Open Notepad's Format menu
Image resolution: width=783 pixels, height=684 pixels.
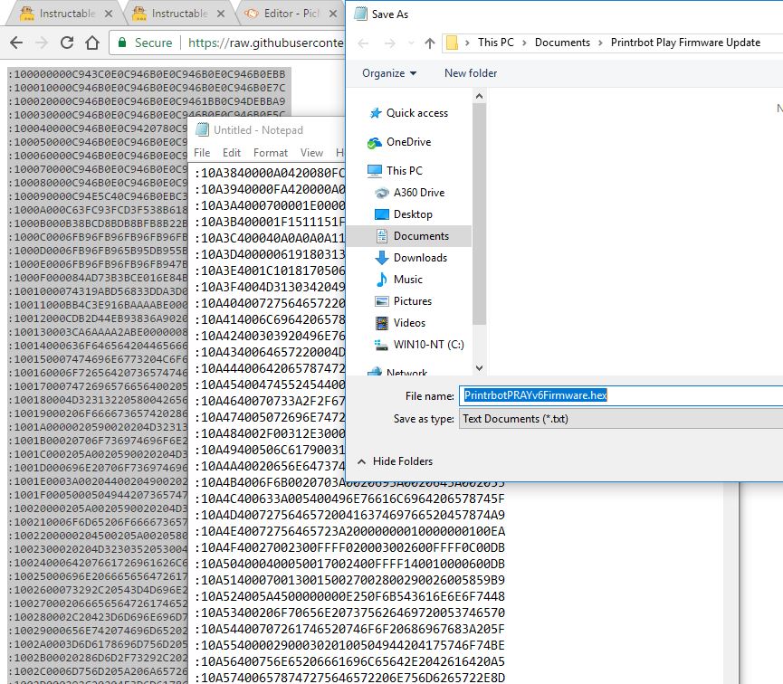pos(270,153)
